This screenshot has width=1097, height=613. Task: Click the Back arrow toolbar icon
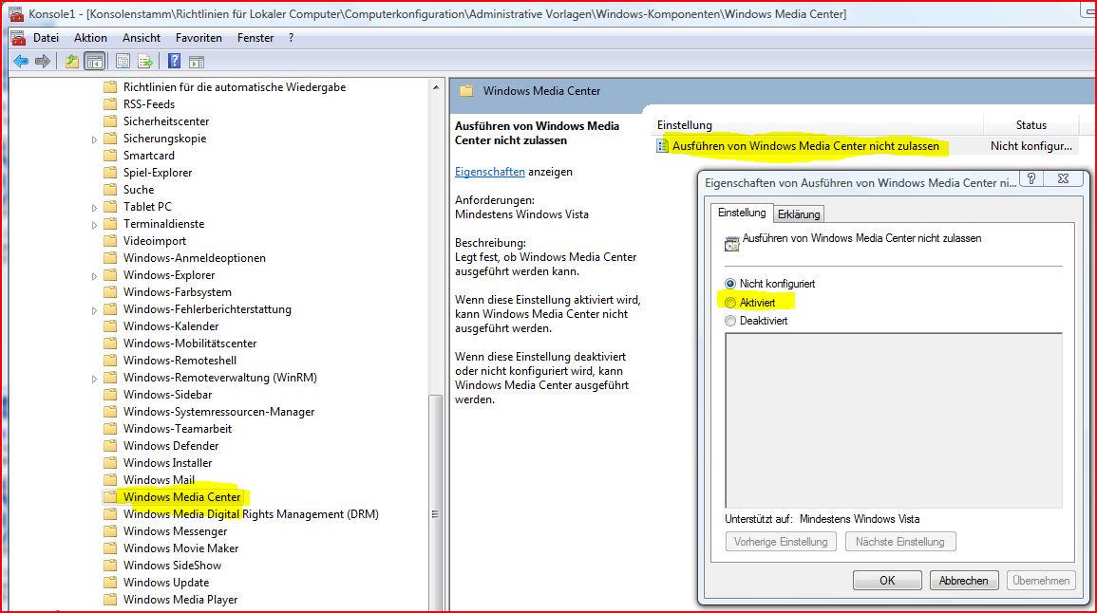point(21,62)
